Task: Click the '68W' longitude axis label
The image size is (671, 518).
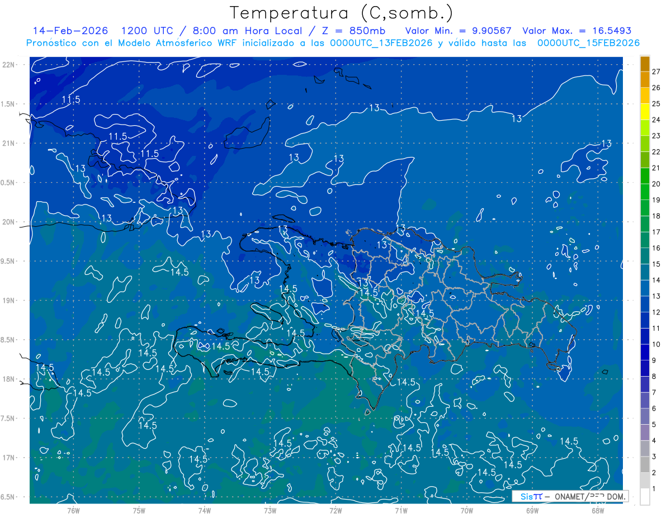Action: click(x=598, y=510)
